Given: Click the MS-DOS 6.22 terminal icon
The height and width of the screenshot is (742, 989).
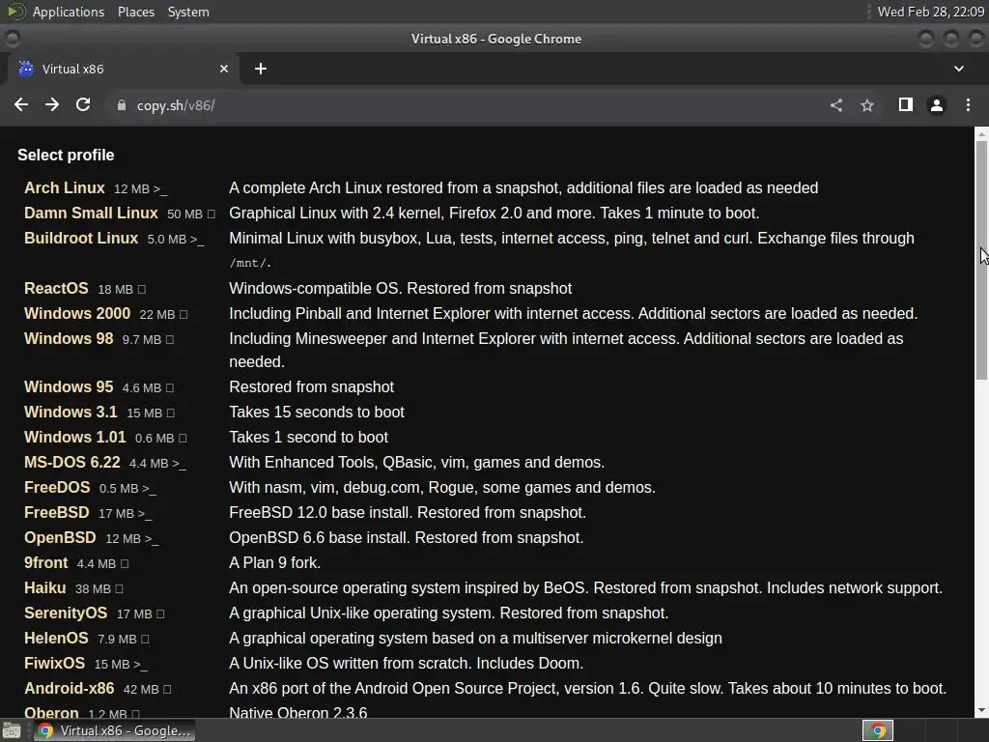Looking at the screenshot, I should coord(179,464).
